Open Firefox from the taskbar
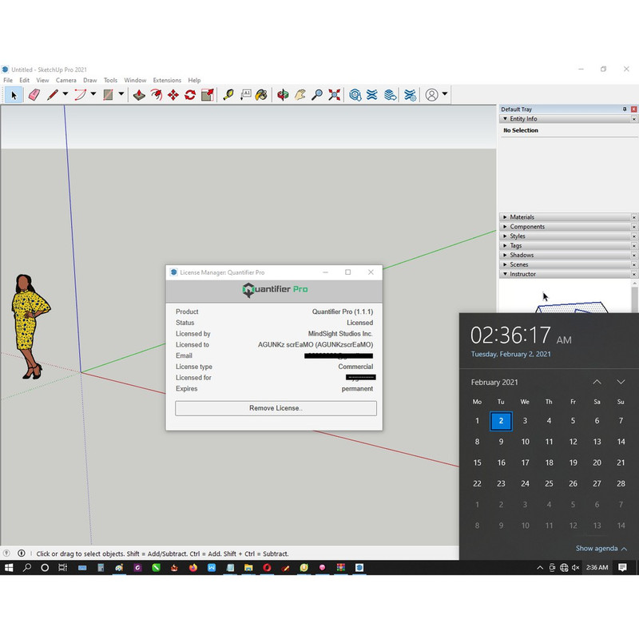 pos(192,567)
